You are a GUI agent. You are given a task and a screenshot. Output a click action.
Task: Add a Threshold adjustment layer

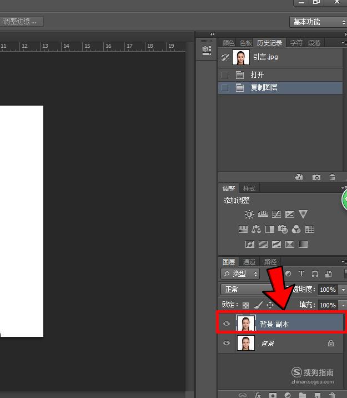[x=276, y=245]
